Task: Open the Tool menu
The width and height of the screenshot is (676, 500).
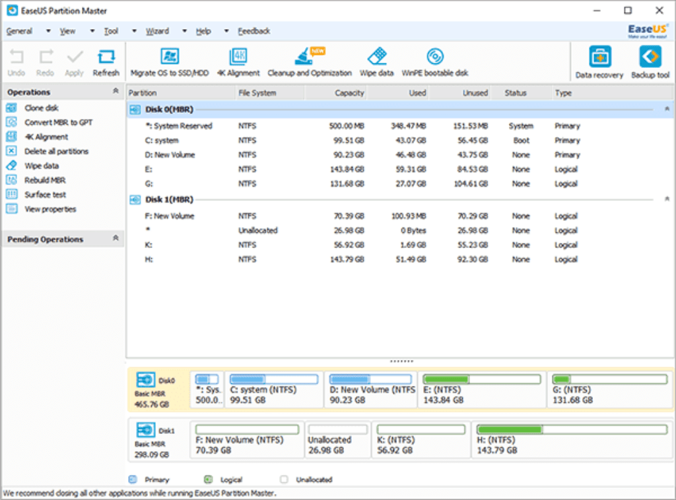Action: (x=110, y=31)
